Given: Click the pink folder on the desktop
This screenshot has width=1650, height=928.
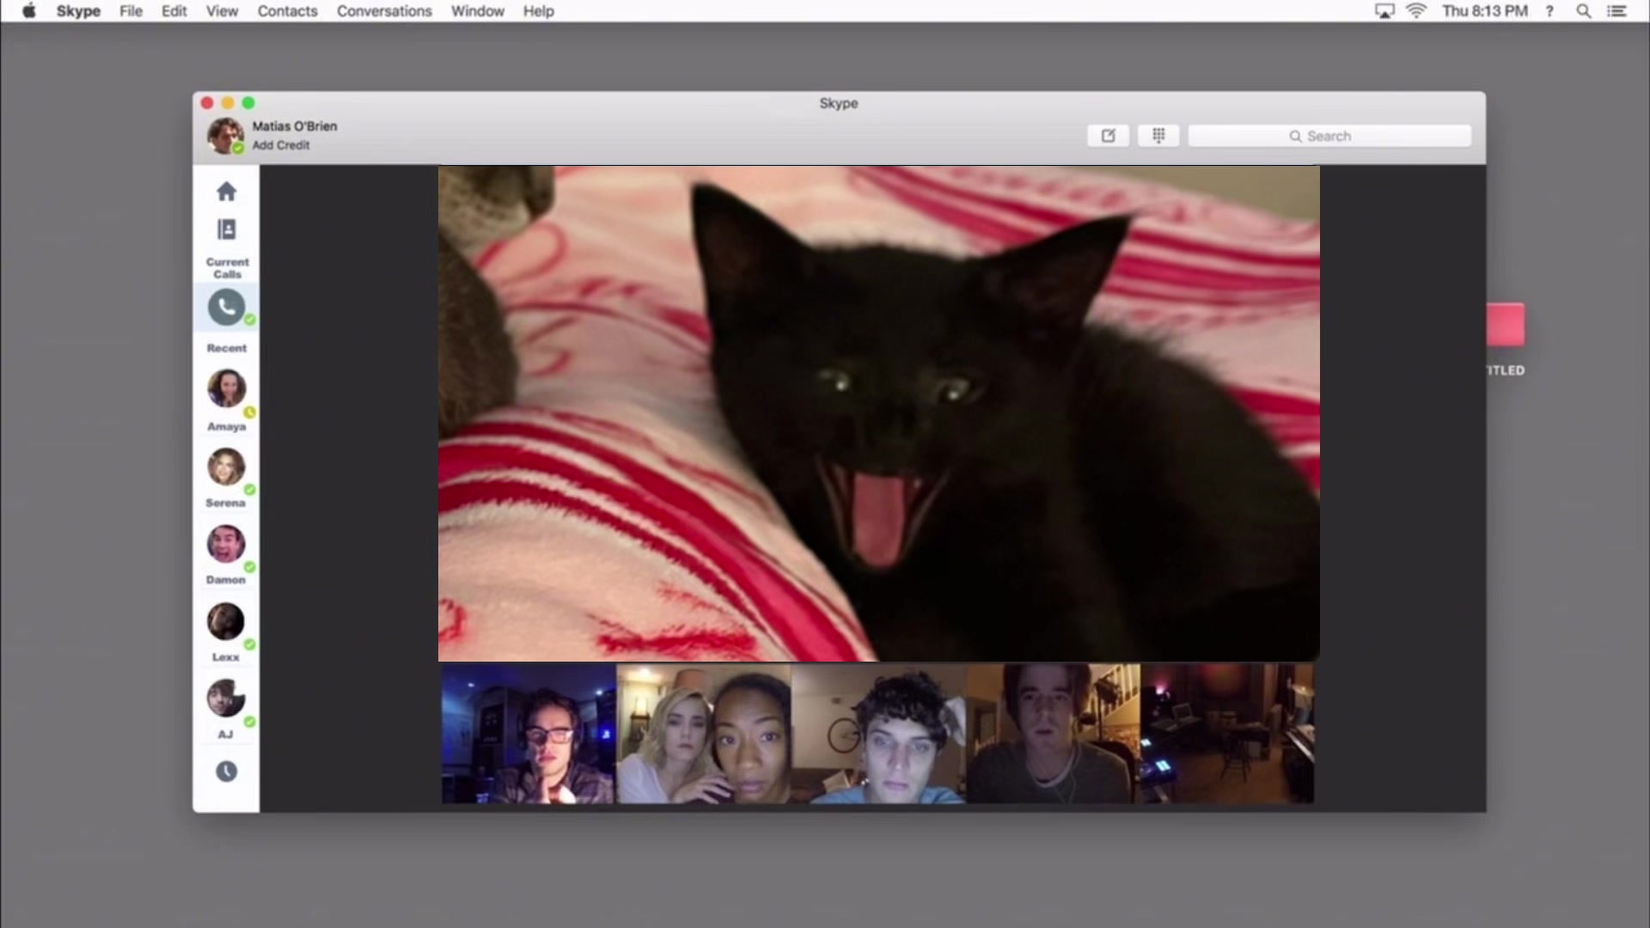Looking at the screenshot, I should pos(1506,325).
